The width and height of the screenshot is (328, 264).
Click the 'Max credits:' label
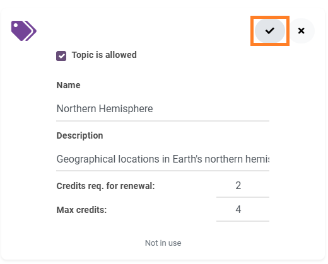pos(81,210)
